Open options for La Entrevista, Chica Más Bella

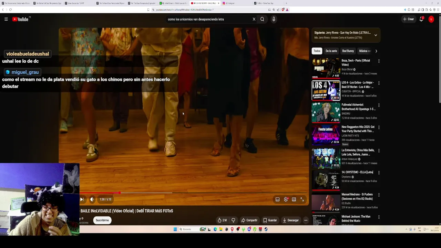(x=379, y=151)
